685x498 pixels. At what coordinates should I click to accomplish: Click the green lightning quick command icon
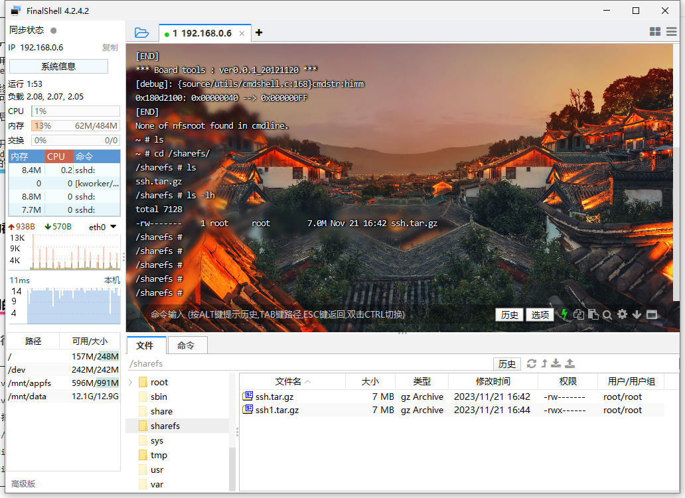(564, 314)
